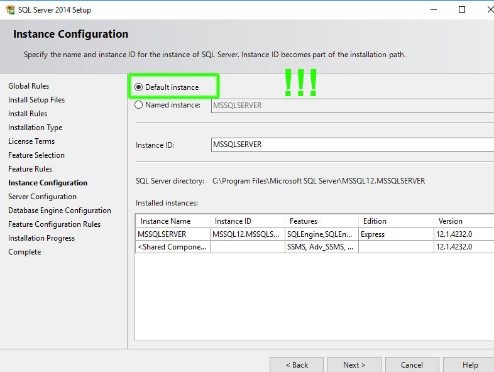494x372 pixels.
Task: Cancel the SQL Server setup
Action: pyautogui.click(x=412, y=364)
